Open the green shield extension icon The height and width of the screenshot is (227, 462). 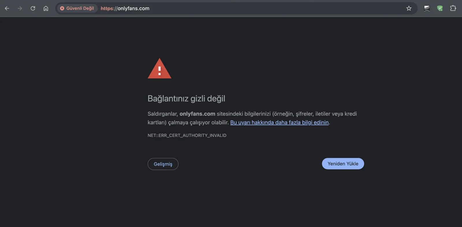pos(440,8)
